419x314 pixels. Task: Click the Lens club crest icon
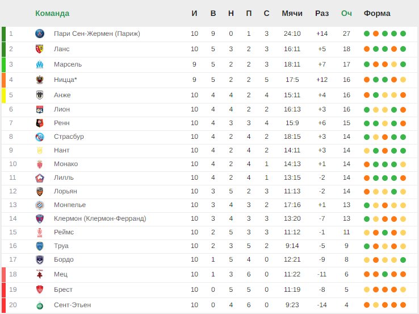(x=40, y=49)
